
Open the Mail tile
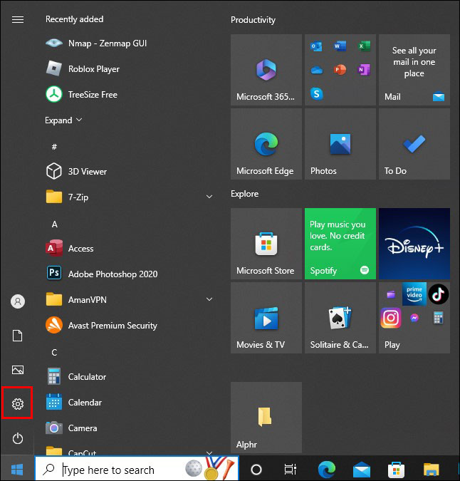414,70
